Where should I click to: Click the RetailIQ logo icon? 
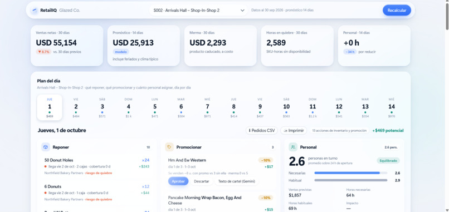tap(35, 11)
